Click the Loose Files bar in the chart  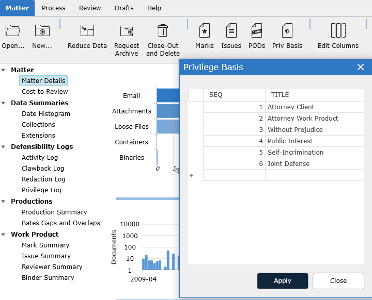(168, 126)
